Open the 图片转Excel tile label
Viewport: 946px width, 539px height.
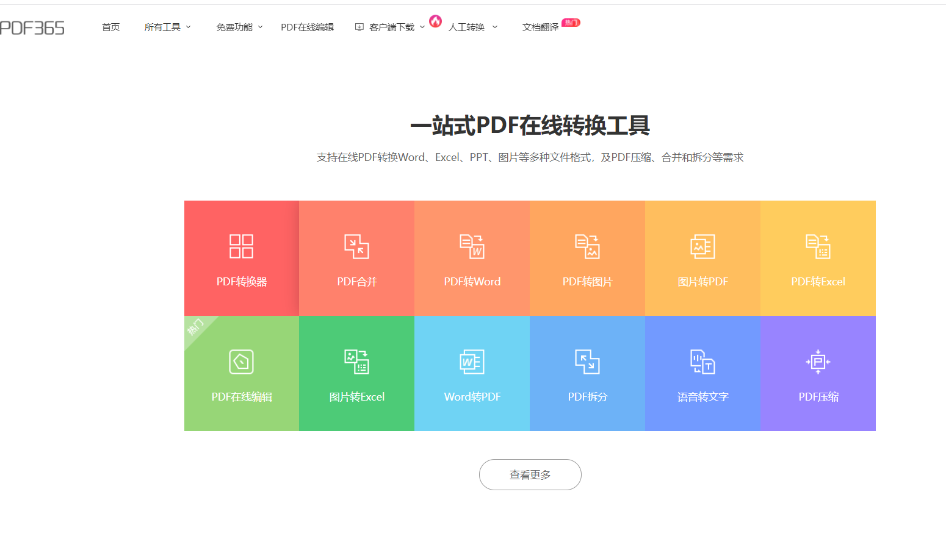click(x=357, y=397)
